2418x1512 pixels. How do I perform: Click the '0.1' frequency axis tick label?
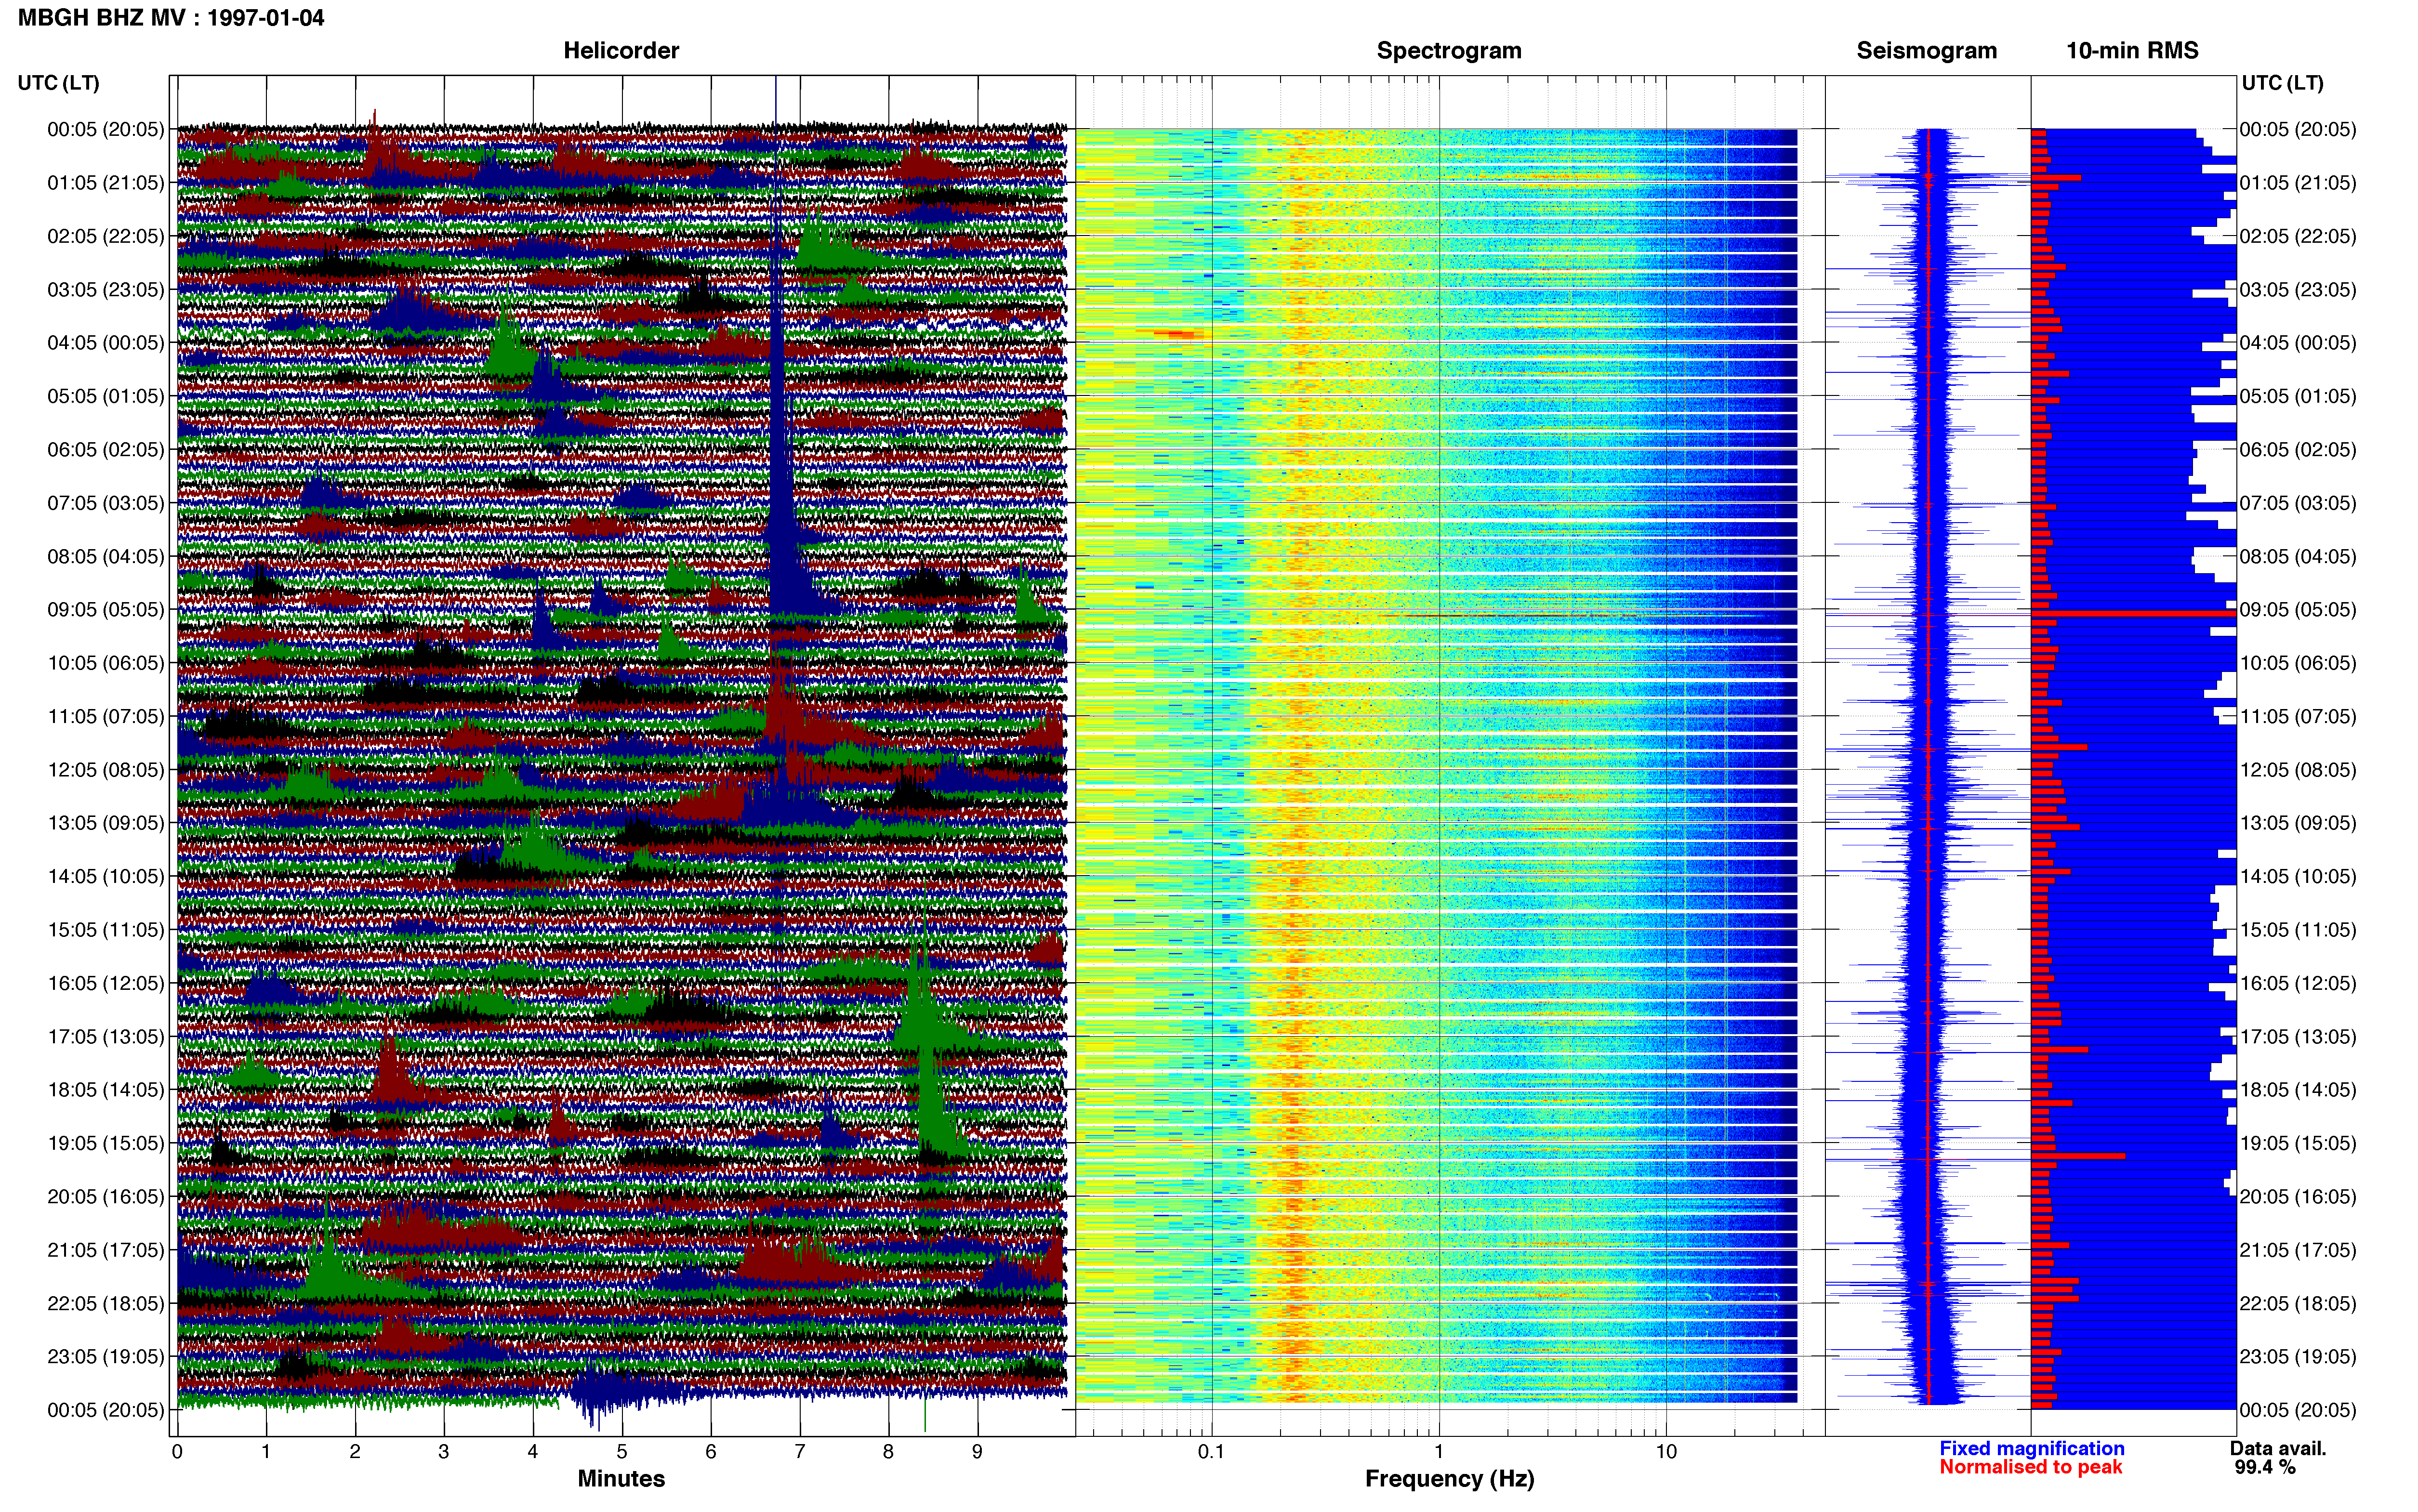[x=1211, y=1451]
